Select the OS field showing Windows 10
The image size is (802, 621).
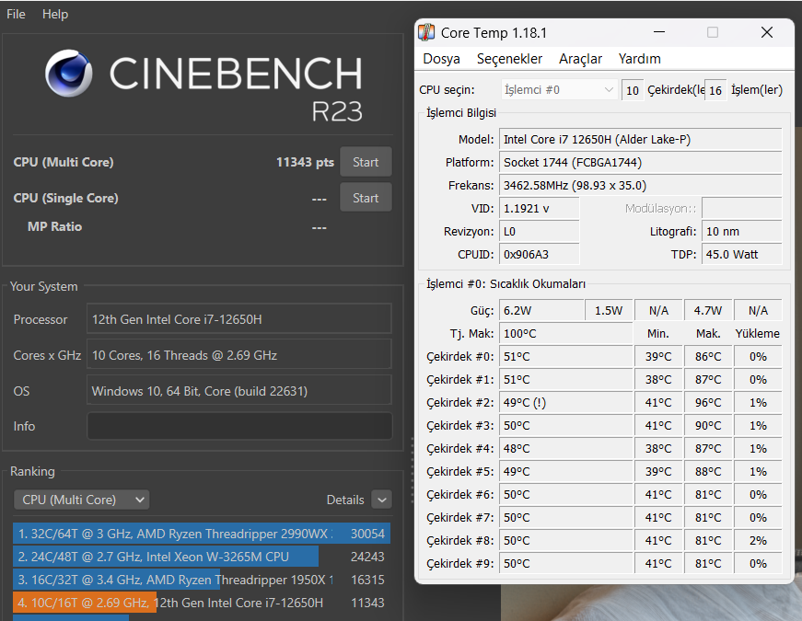pyautogui.click(x=239, y=390)
